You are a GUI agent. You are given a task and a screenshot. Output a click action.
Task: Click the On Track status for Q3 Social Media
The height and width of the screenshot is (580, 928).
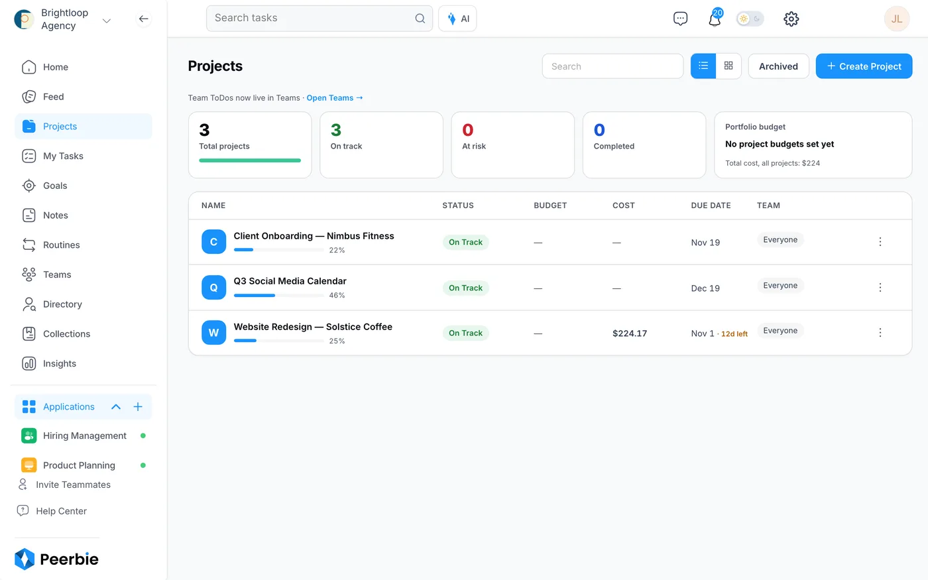point(465,288)
